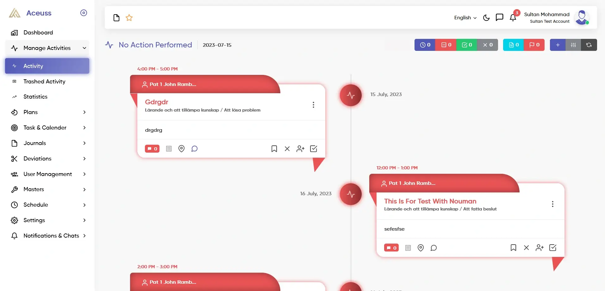Open the three-dot menu on the Gdrgdr card
Viewport: 605px width, 291px height.
tap(313, 104)
